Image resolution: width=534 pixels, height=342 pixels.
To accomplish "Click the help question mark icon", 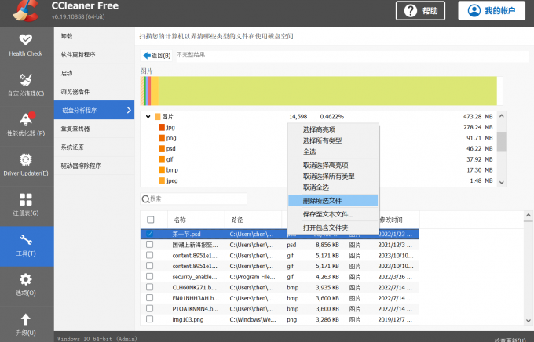I will 411,11.
